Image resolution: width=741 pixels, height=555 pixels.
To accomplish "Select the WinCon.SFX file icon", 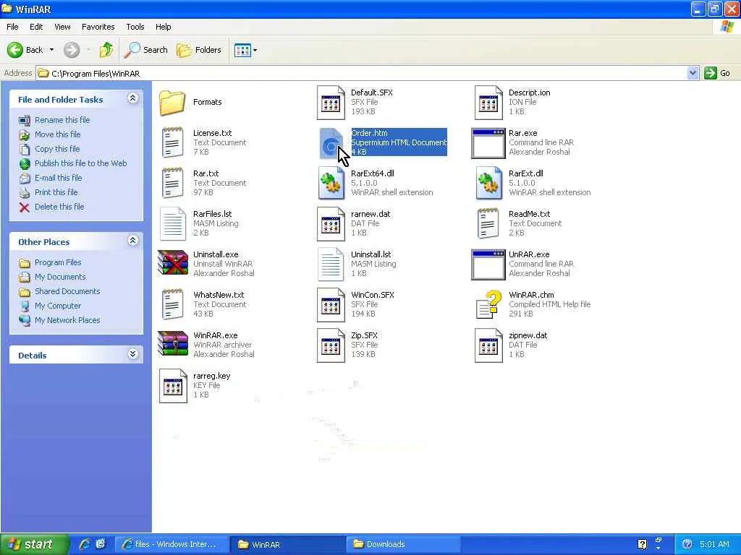I will 330,304.
